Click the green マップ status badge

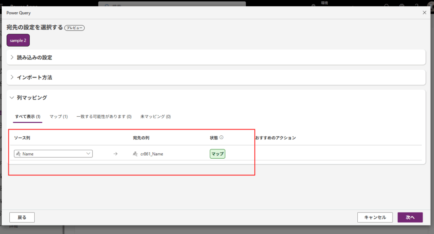[x=217, y=154]
